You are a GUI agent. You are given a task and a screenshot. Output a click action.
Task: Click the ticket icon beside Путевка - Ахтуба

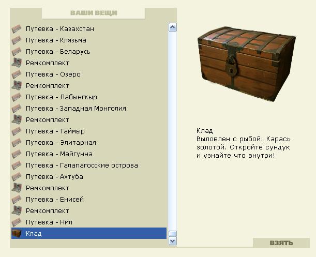pyautogui.click(x=17, y=177)
